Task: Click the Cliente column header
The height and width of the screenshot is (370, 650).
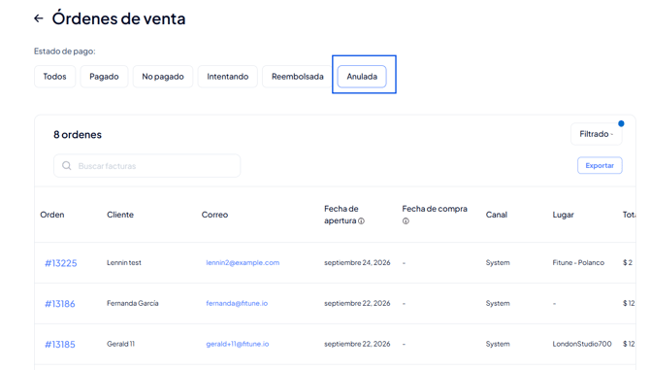Action: [x=120, y=215]
